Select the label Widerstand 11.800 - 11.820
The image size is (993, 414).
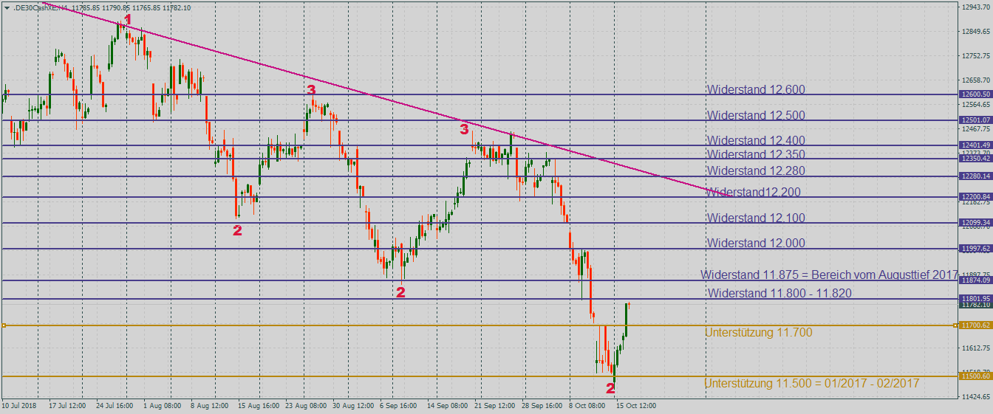[779, 294]
